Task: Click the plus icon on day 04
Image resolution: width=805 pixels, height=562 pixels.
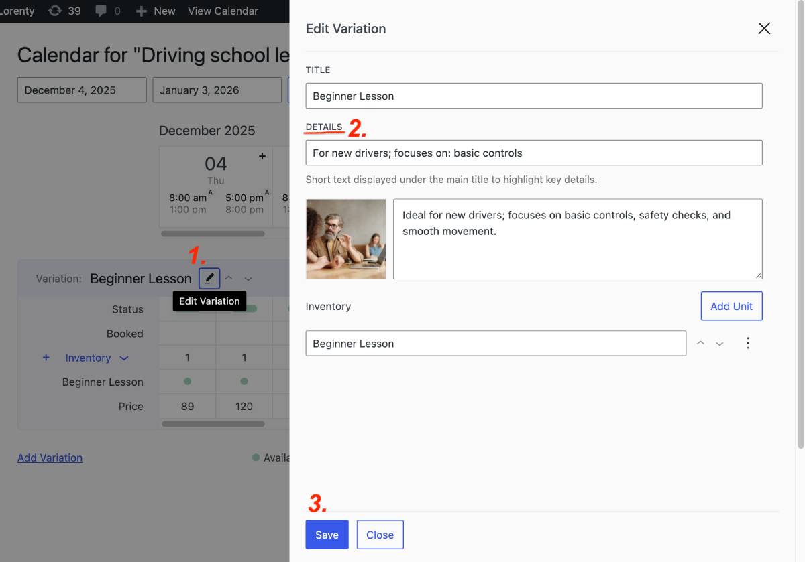Action: (x=262, y=156)
